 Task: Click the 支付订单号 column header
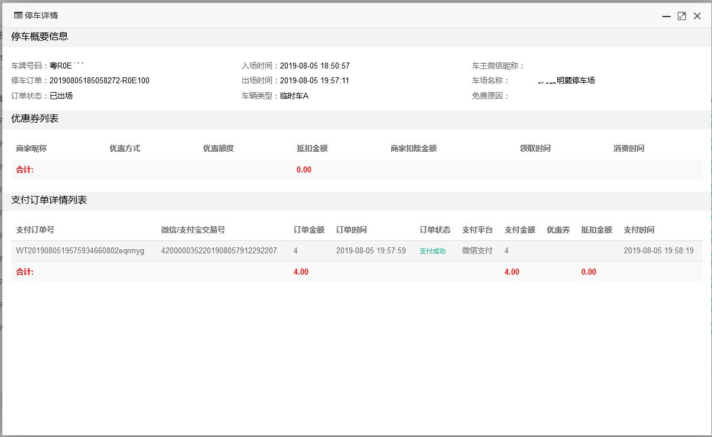(x=35, y=230)
